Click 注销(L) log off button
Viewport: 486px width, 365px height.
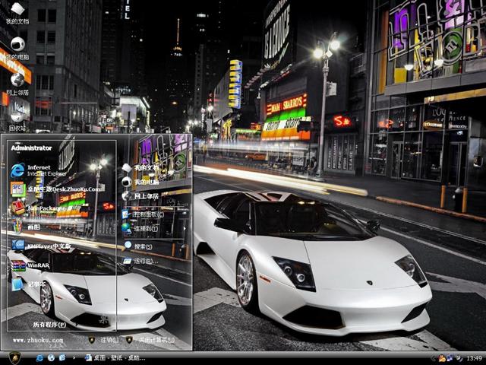(104, 340)
